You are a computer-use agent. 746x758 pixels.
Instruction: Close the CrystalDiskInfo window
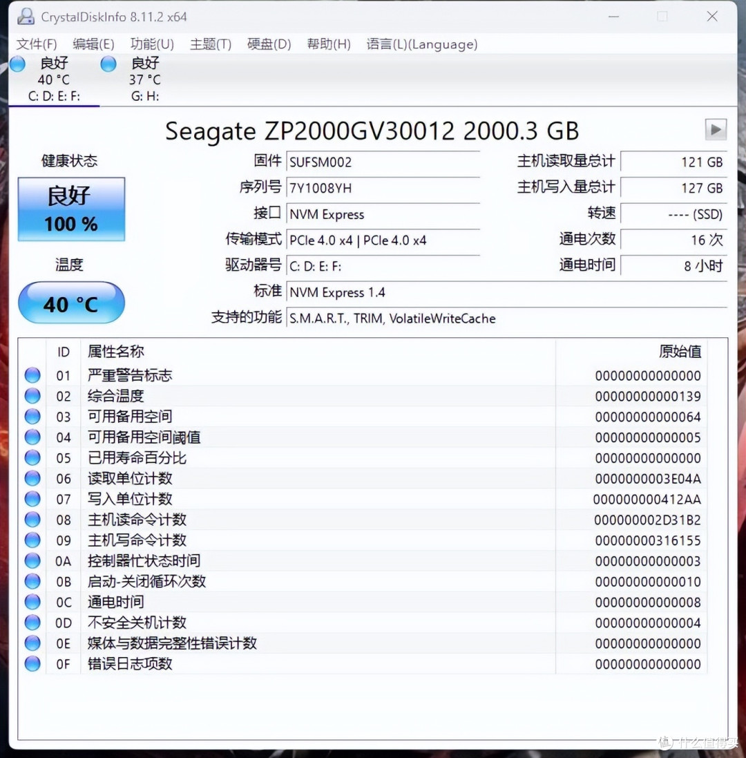pos(711,17)
